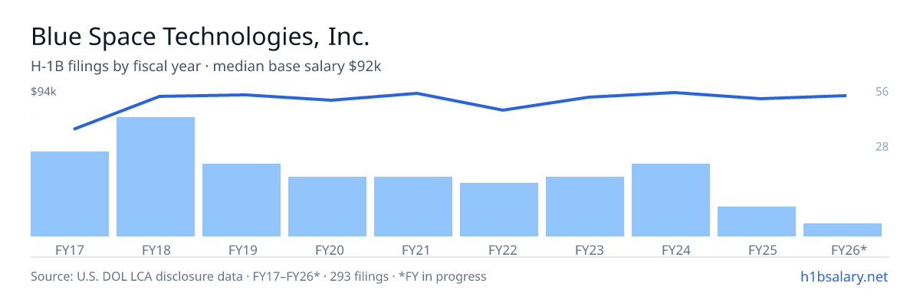Click the salary line dip above FY22
This screenshot has width=920, height=306.
(503, 110)
